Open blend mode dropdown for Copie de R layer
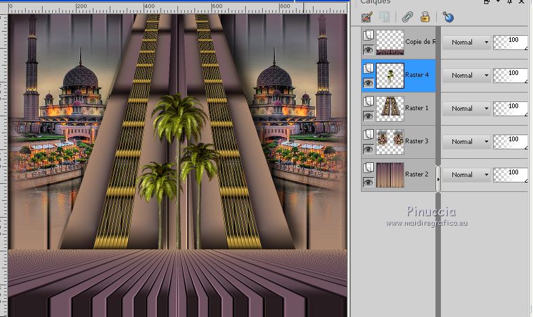The image size is (533, 317). 467,43
